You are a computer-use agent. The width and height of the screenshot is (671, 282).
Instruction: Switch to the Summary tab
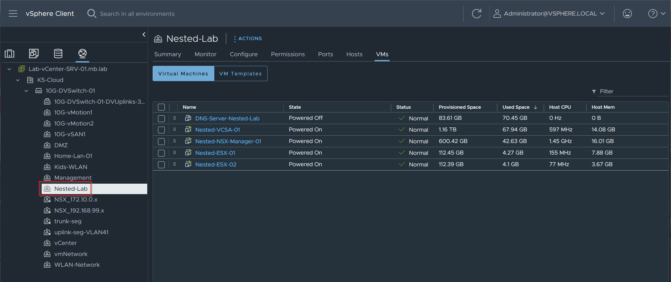tap(168, 54)
